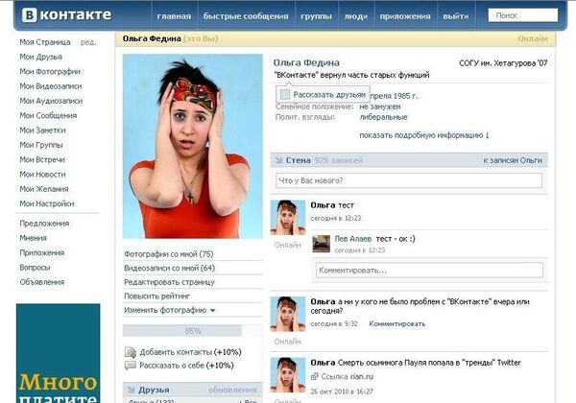The image size is (576, 403).
Task: Open Мои Группы in the sidebar
Action: pos(41,145)
